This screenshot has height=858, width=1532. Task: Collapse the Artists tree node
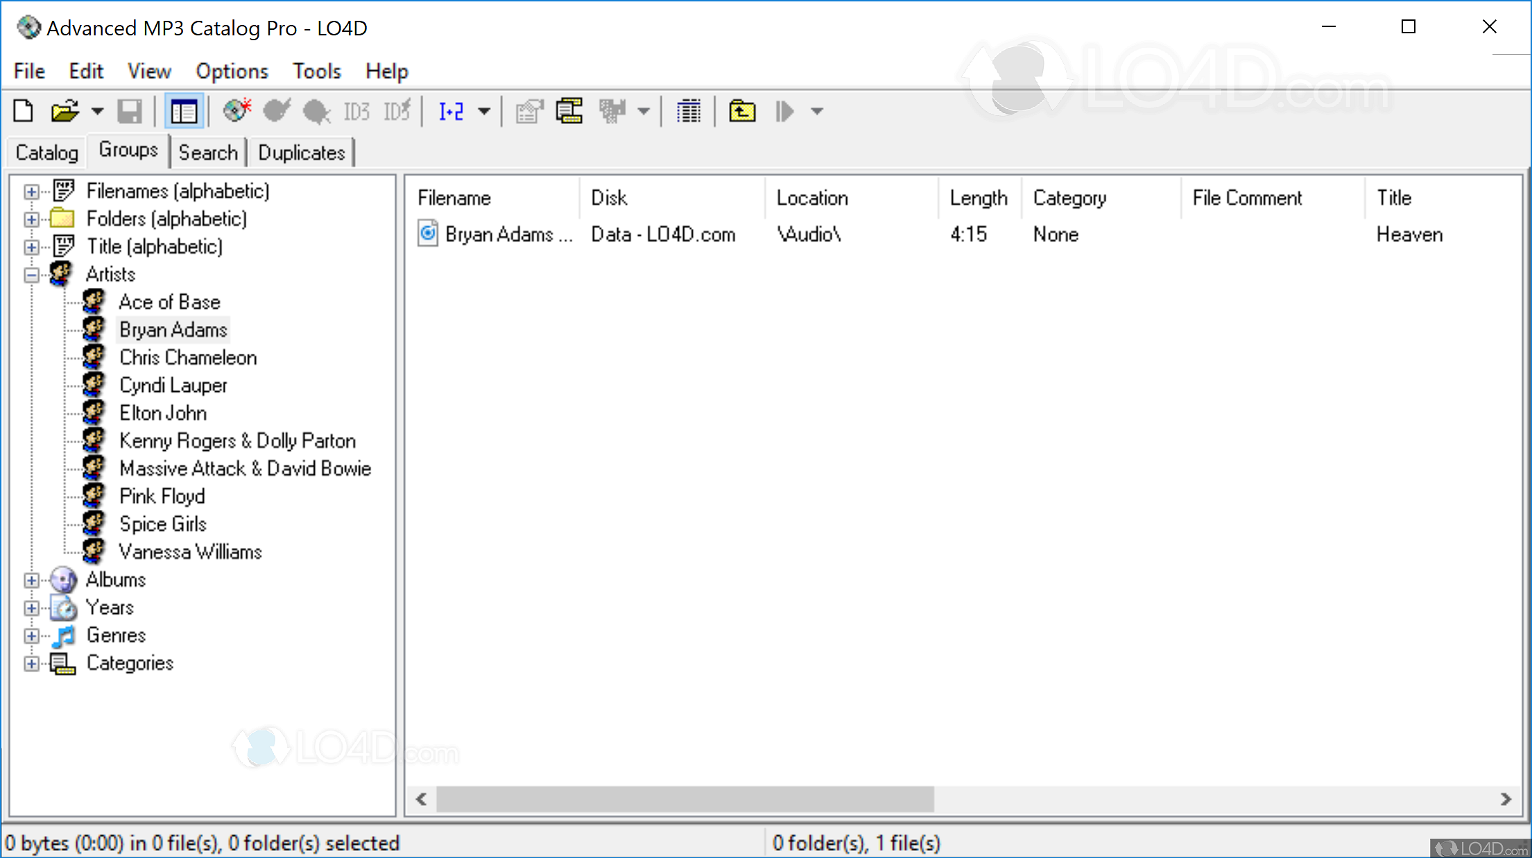click(31, 275)
